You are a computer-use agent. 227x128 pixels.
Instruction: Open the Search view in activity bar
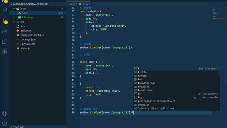5,10
